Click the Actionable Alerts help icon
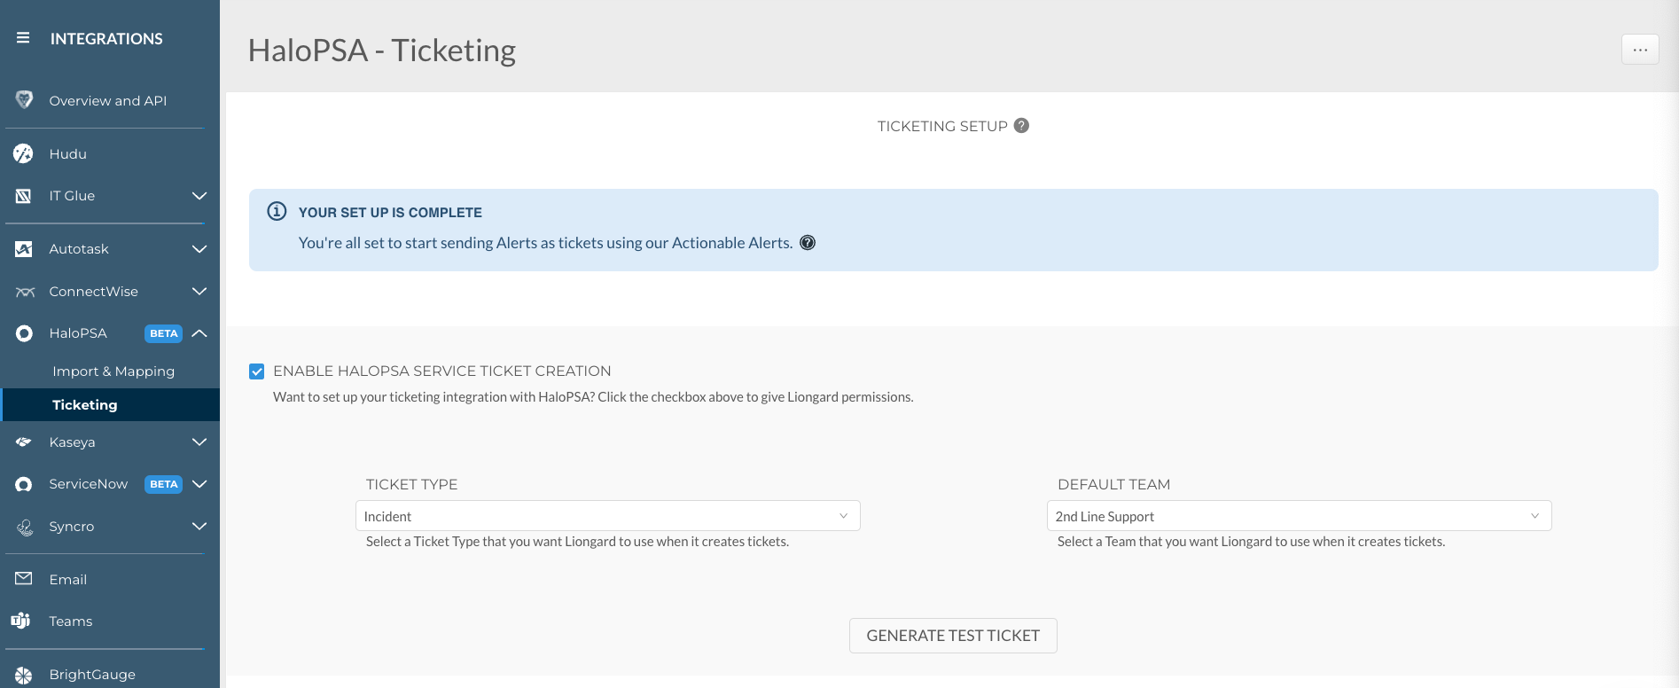The height and width of the screenshot is (688, 1679). click(808, 243)
